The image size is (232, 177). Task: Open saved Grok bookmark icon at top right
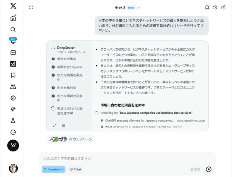coord(207,8)
